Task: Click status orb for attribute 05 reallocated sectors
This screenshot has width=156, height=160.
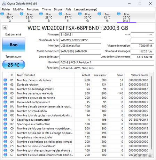Action: click(5, 93)
